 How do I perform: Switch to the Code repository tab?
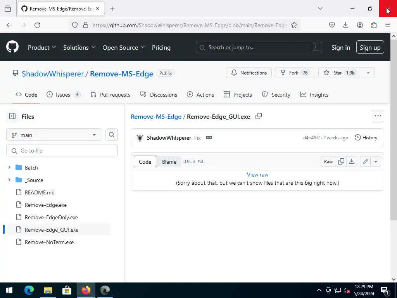pos(26,95)
